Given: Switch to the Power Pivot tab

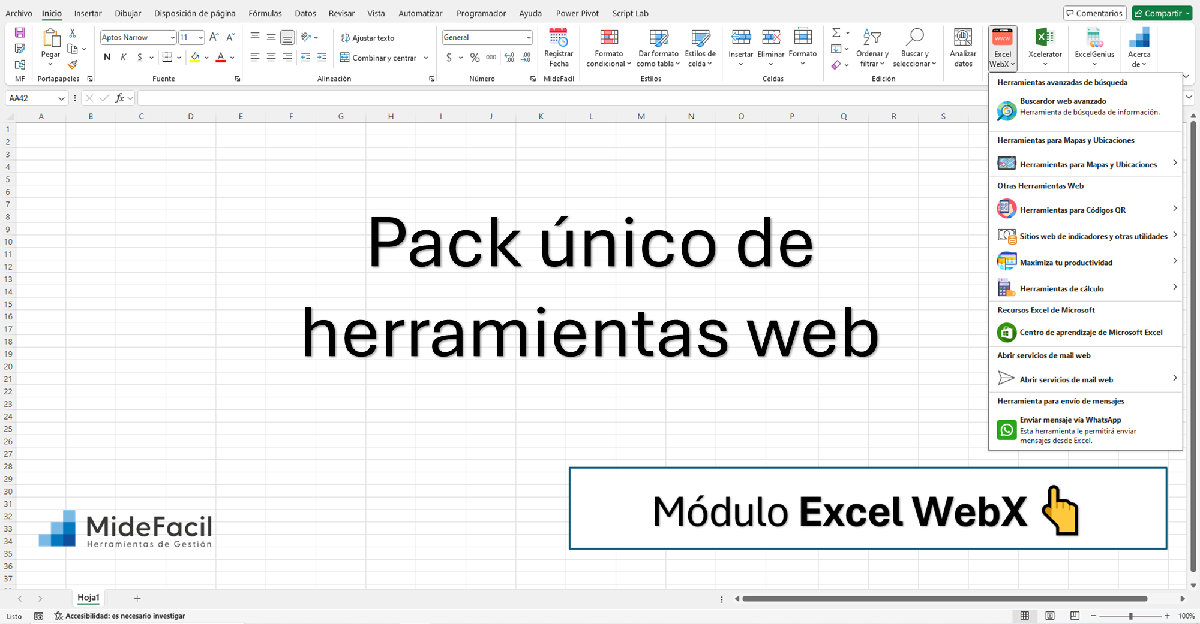Looking at the screenshot, I should click(577, 13).
